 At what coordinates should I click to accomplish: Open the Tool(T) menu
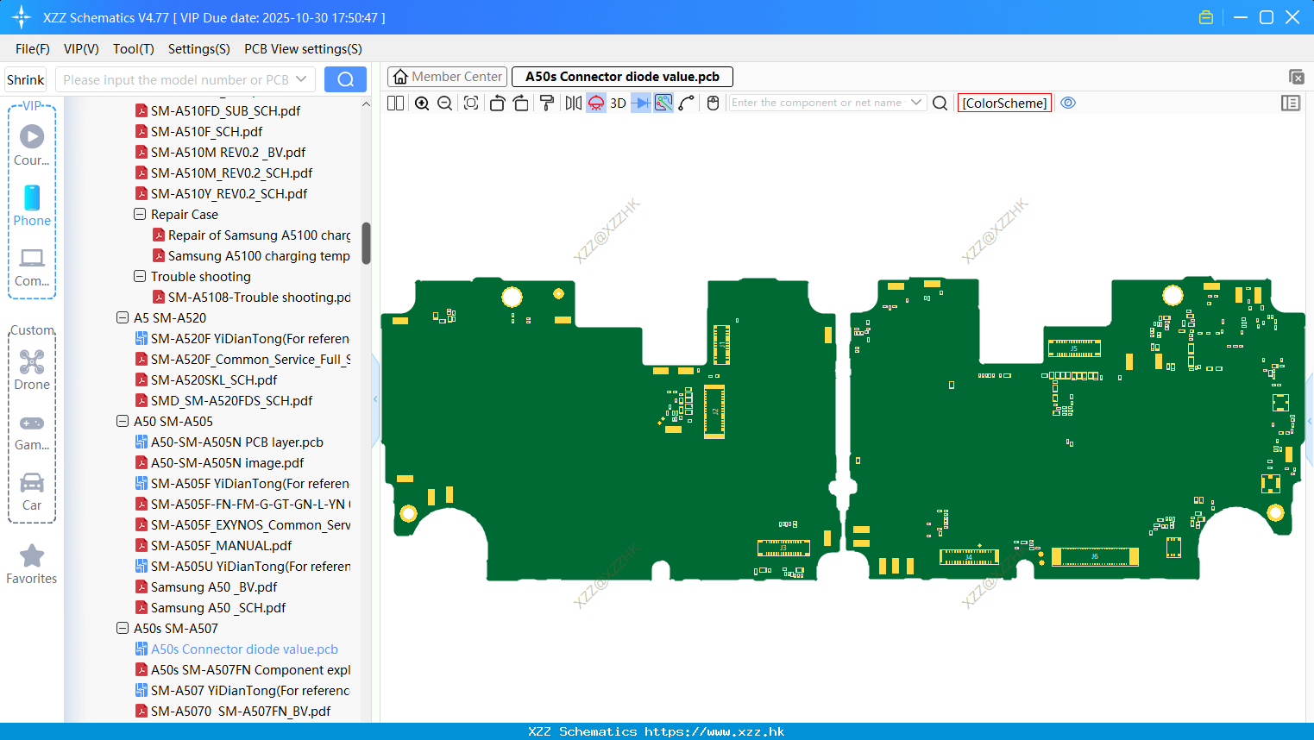tap(134, 49)
